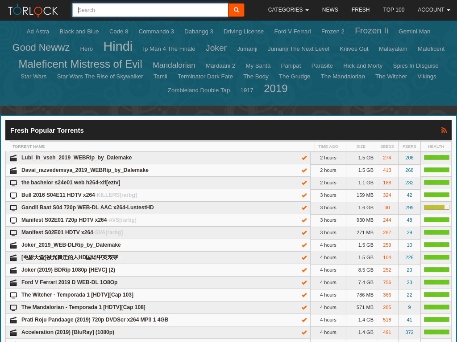457x342 pixels.
Task: Open the Terminator Dark Fate tag
Action: 205,77
